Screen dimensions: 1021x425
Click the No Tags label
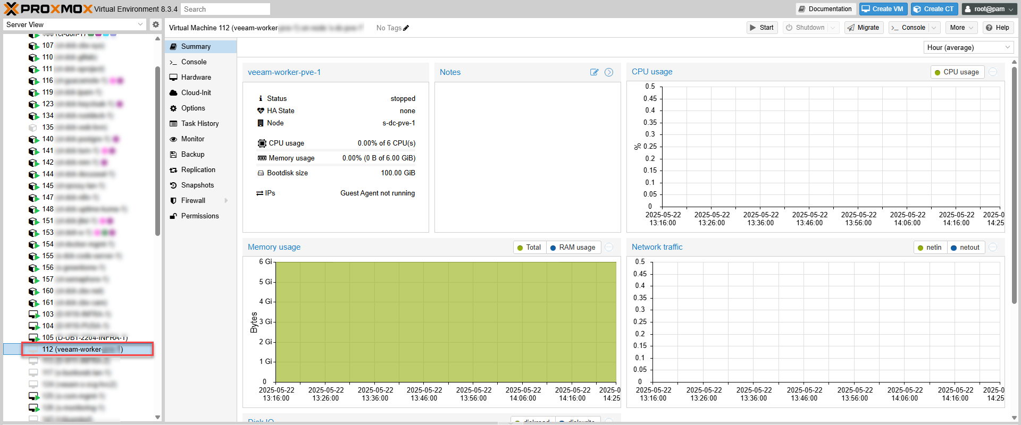point(389,28)
